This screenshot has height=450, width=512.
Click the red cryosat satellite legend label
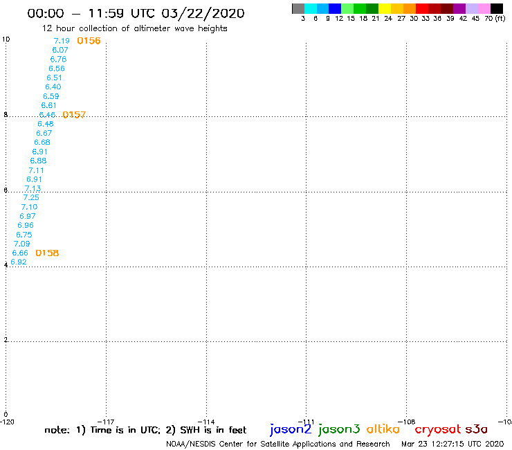[438, 429]
